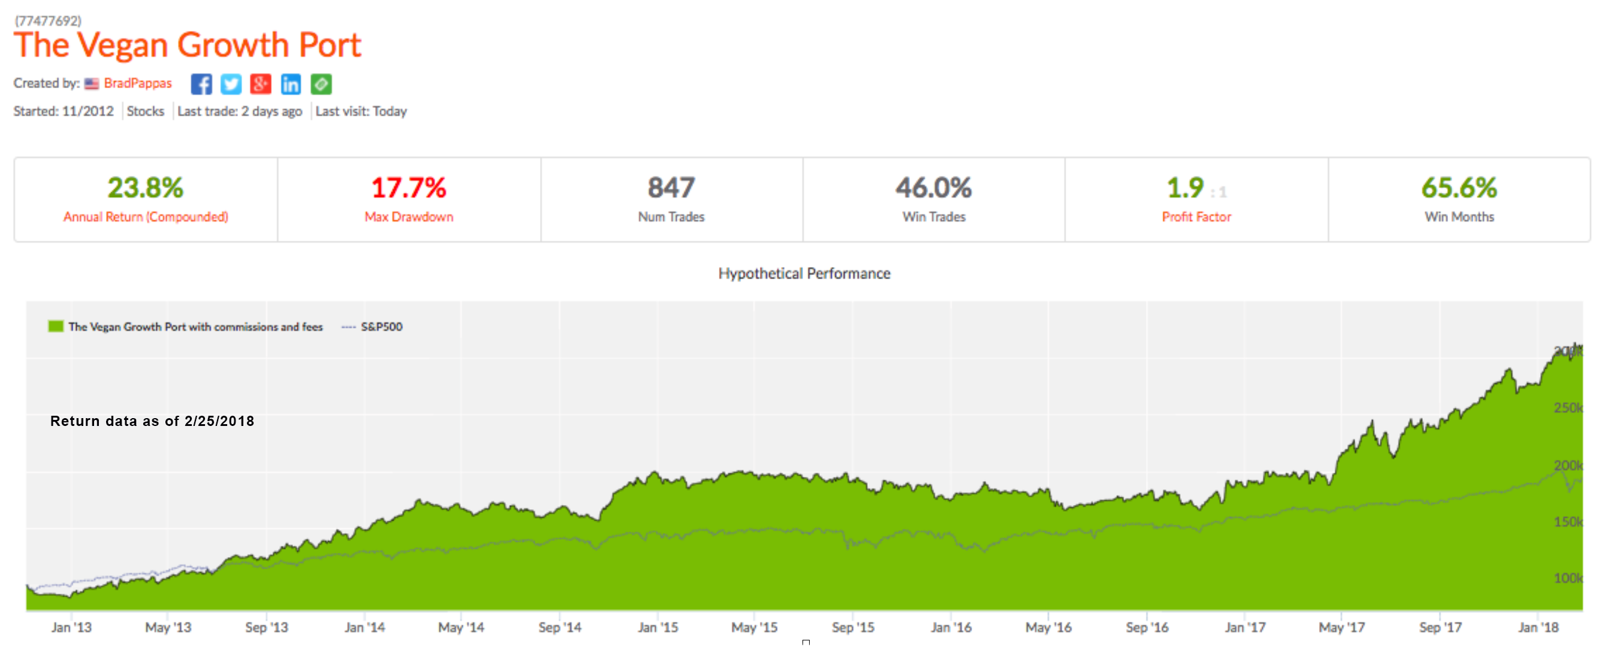Select the 46.0% Win Trades value
Image resolution: width=1605 pixels, height=647 pixels.
(x=934, y=188)
